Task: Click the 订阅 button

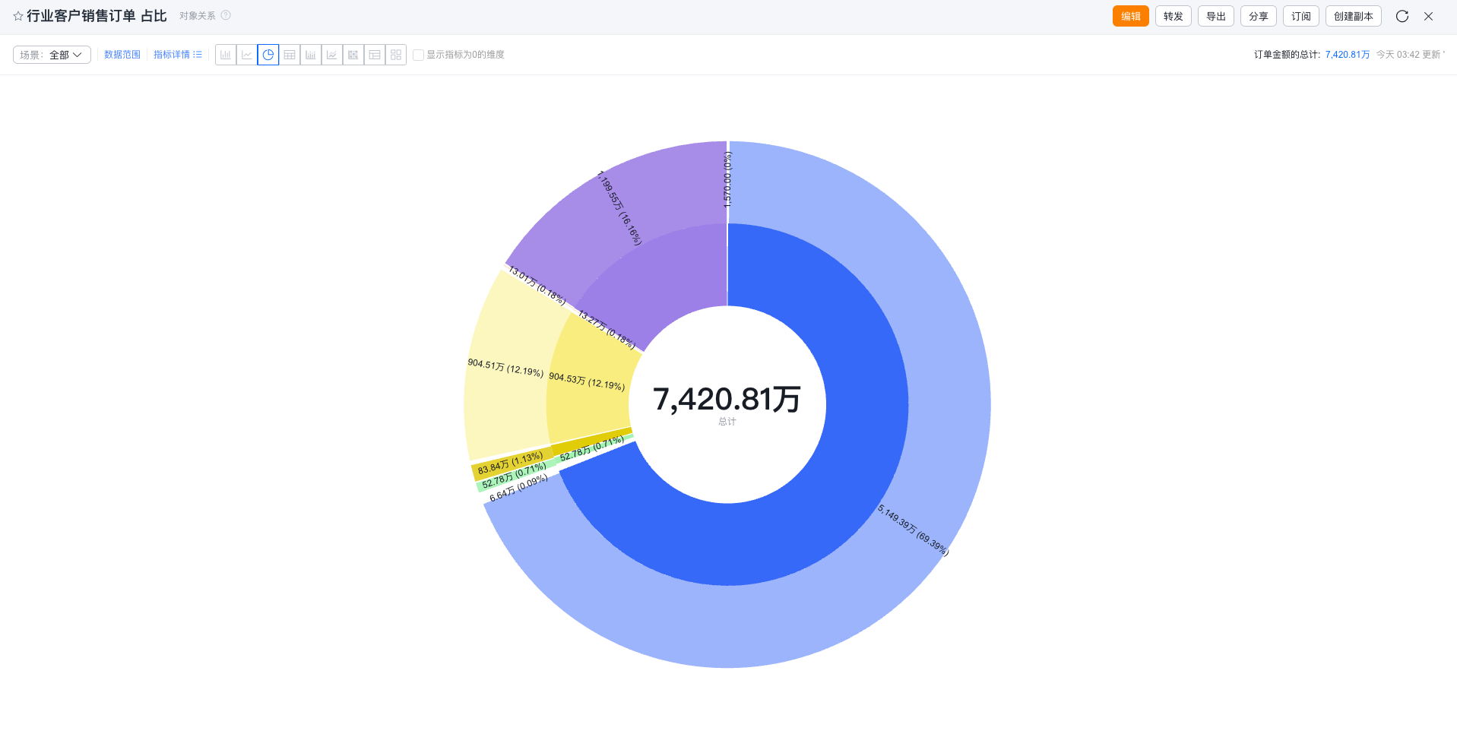Action: point(1301,16)
